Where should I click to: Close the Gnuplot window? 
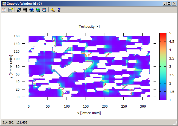(174, 4)
